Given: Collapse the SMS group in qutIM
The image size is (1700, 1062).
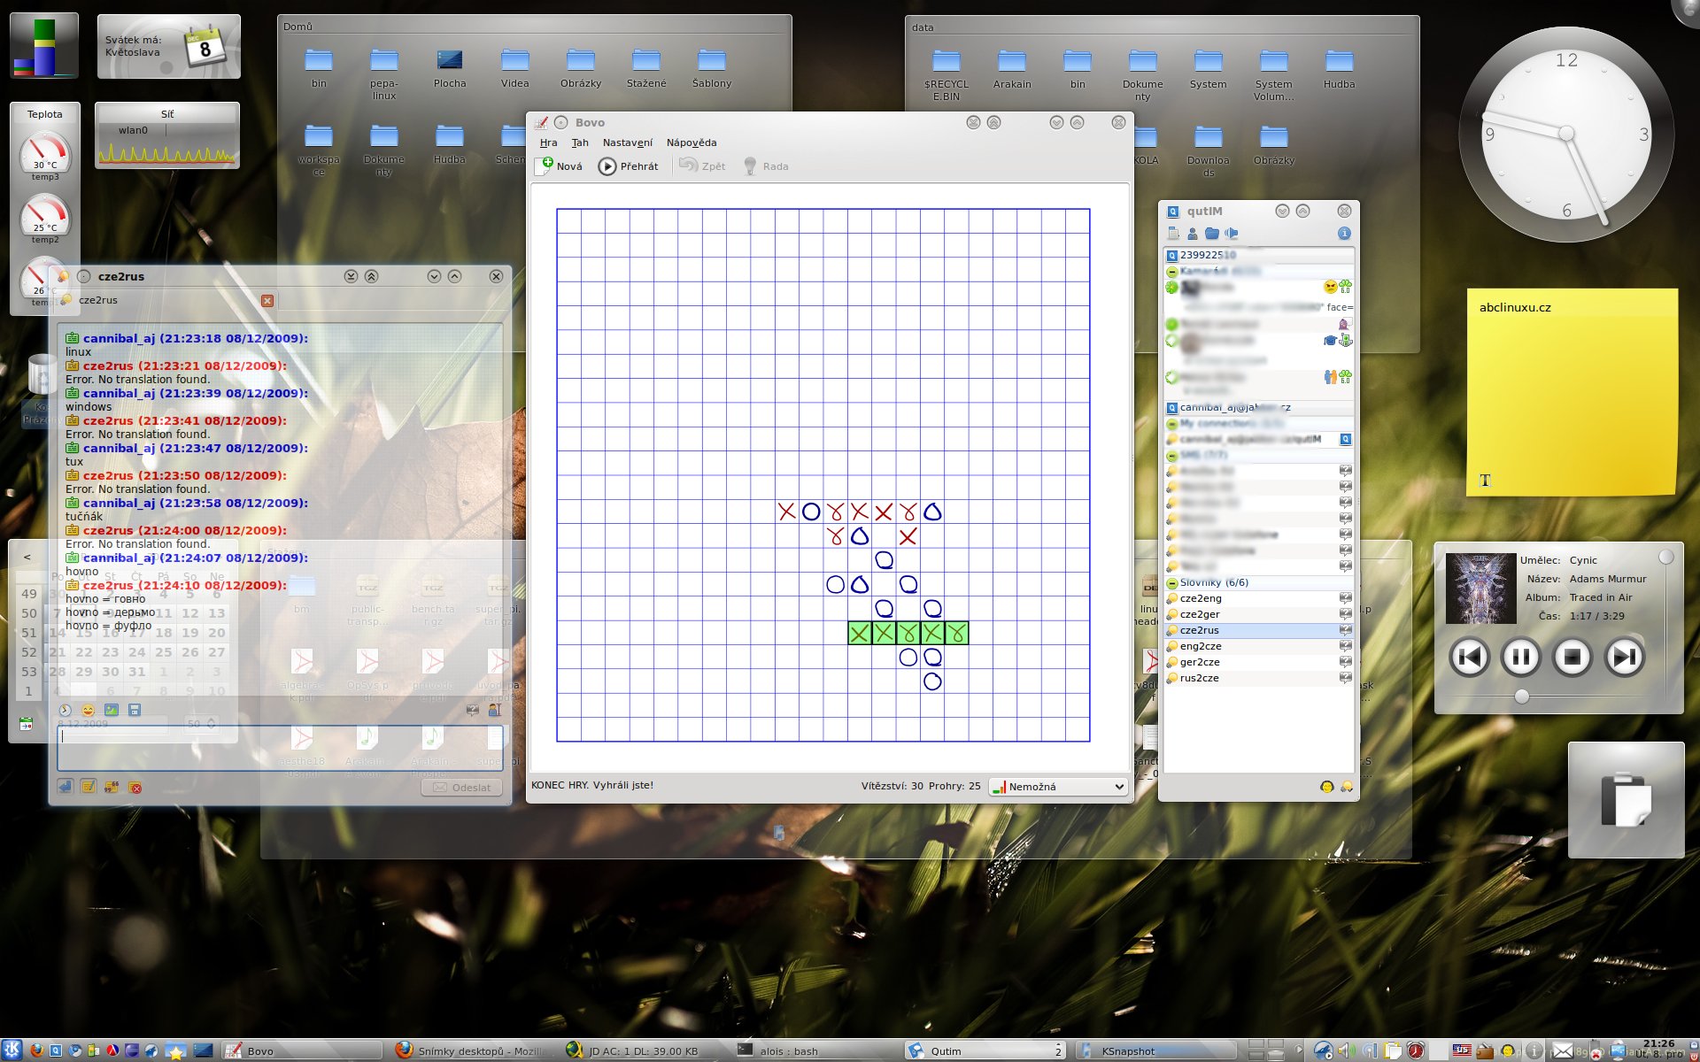Looking at the screenshot, I should coord(1171,456).
